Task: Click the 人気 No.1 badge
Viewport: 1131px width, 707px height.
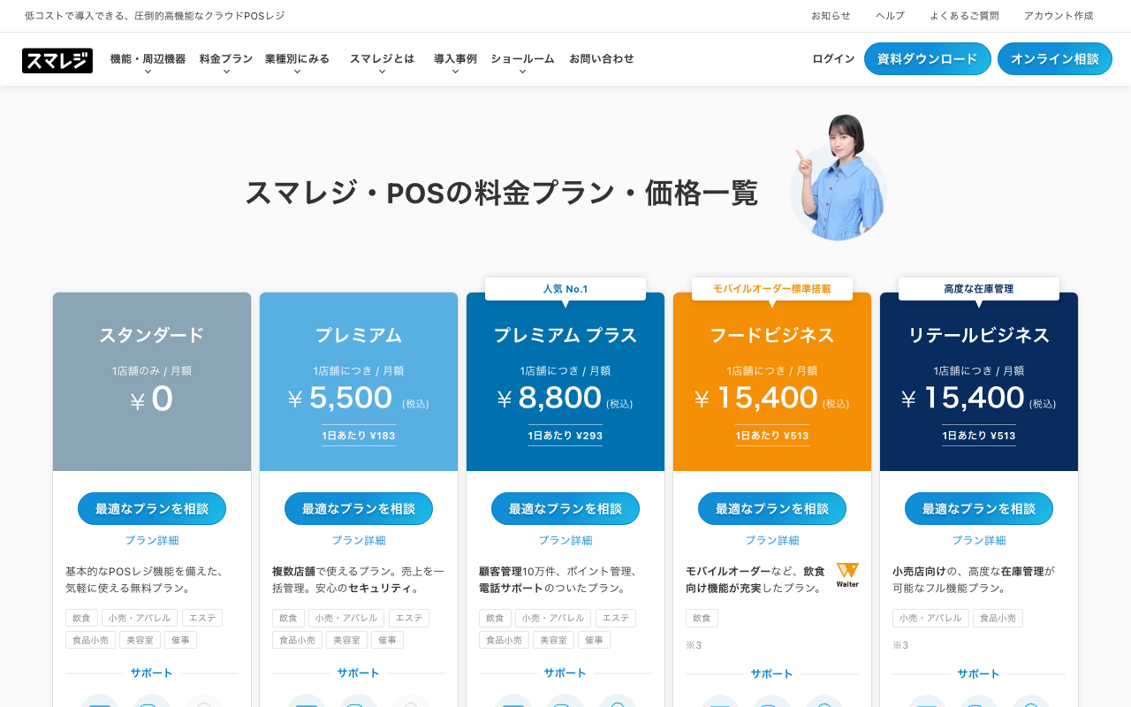Action: click(x=565, y=289)
